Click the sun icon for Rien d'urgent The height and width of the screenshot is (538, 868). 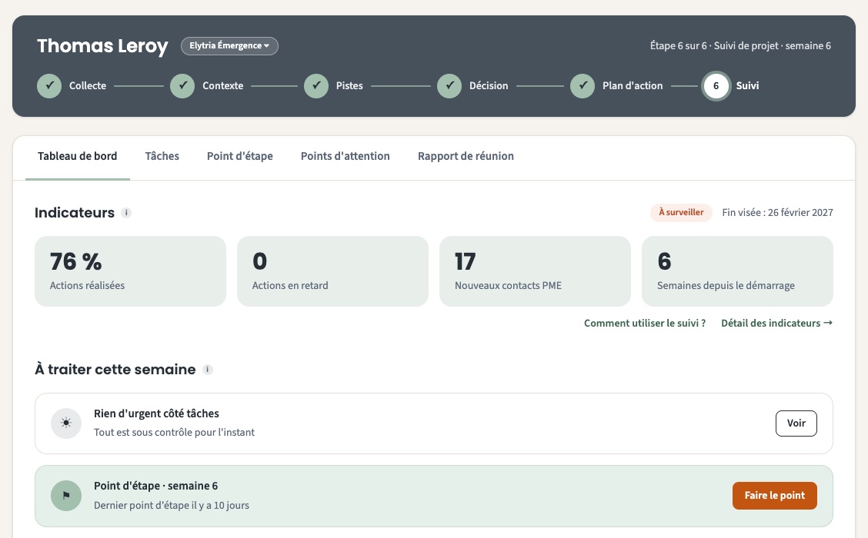pyautogui.click(x=66, y=423)
